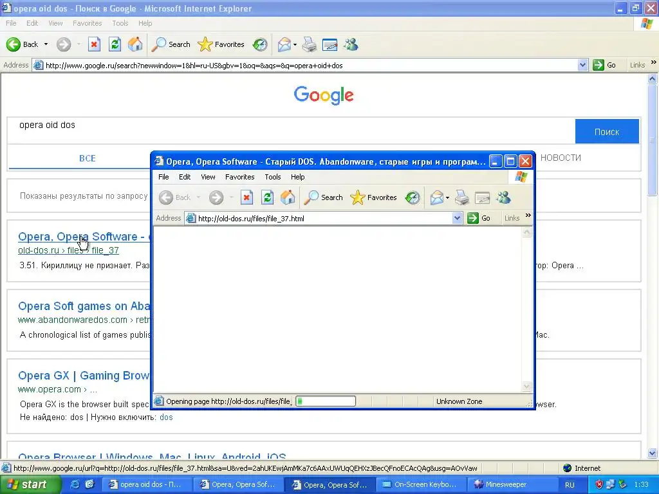Expand Links chevron in main window

654,62
